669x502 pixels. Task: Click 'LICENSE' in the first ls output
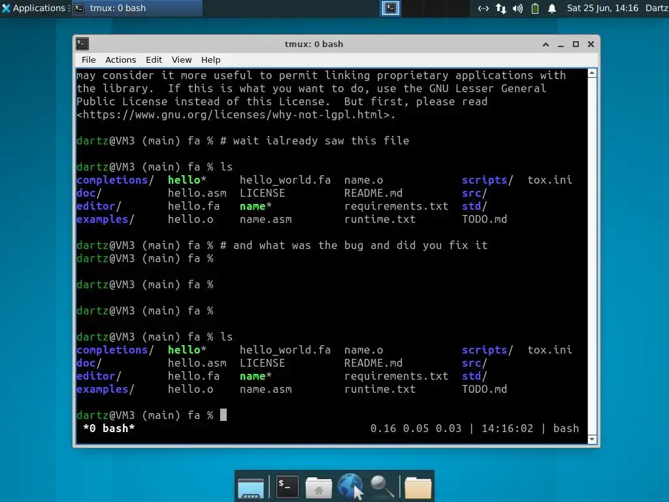tap(263, 193)
